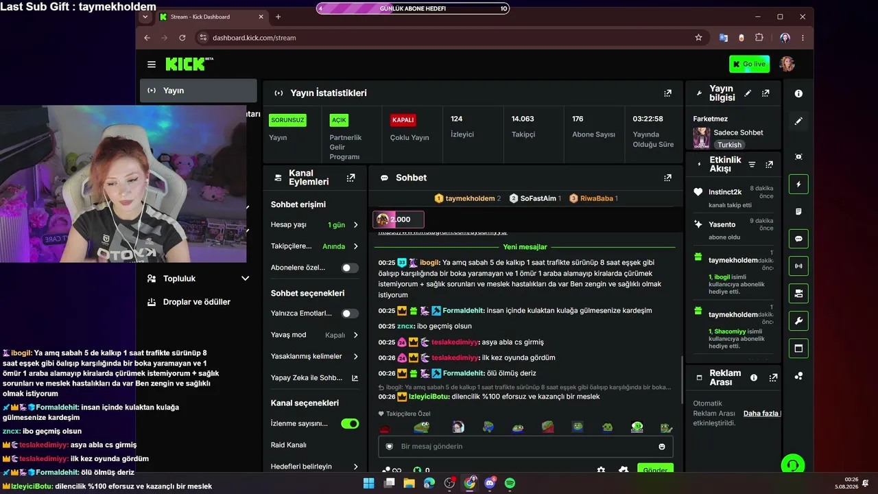
Task: Turn off the İzlenme sayısını switch
Action: (350, 424)
